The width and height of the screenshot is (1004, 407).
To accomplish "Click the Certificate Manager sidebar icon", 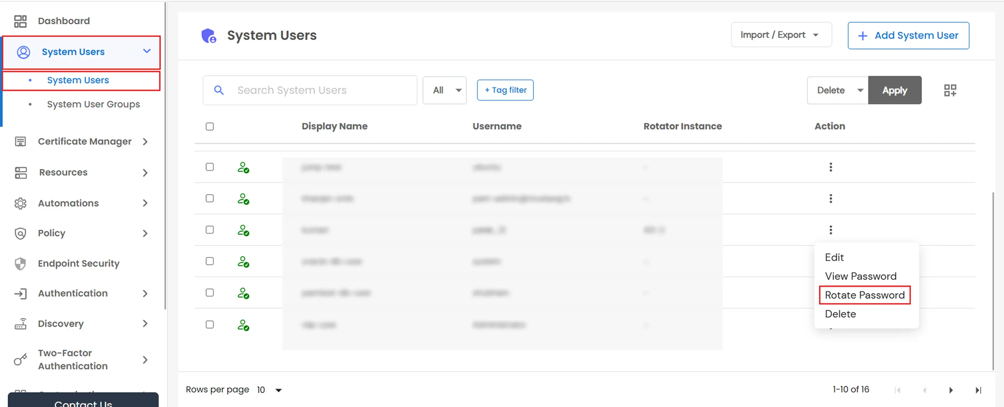I will (x=20, y=141).
